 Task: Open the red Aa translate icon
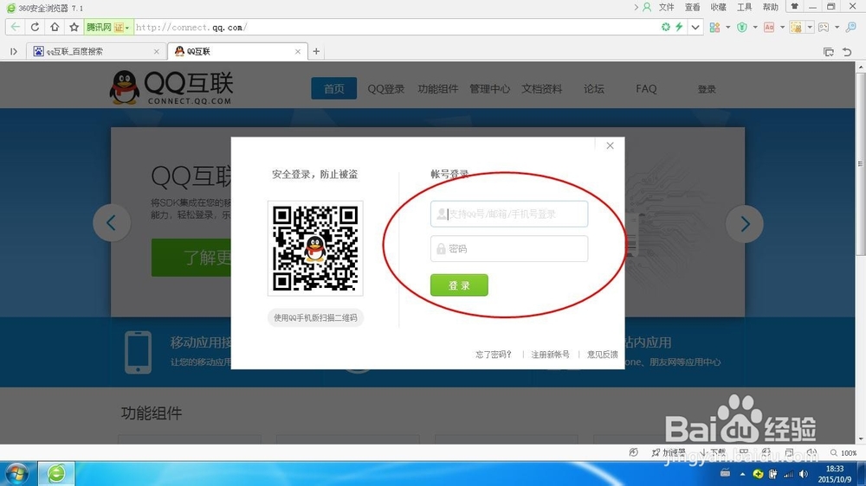pyautogui.click(x=769, y=27)
